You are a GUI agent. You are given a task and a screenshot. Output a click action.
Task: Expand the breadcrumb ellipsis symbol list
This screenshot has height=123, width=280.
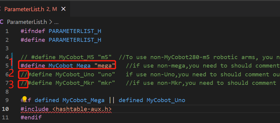click(56, 22)
